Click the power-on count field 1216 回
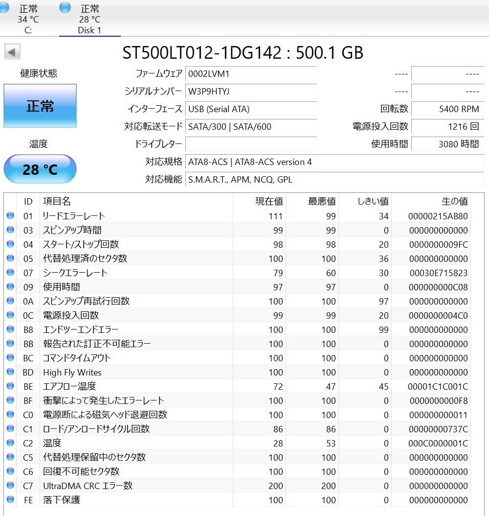 447,127
